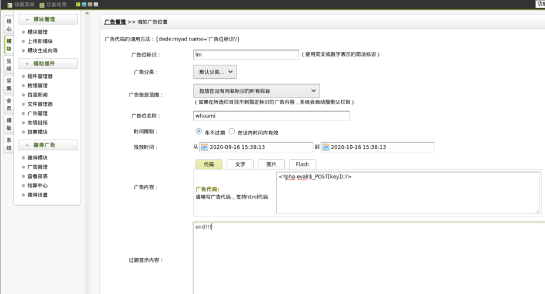Open 挑错管理 in the sidebar

tap(38, 86)
